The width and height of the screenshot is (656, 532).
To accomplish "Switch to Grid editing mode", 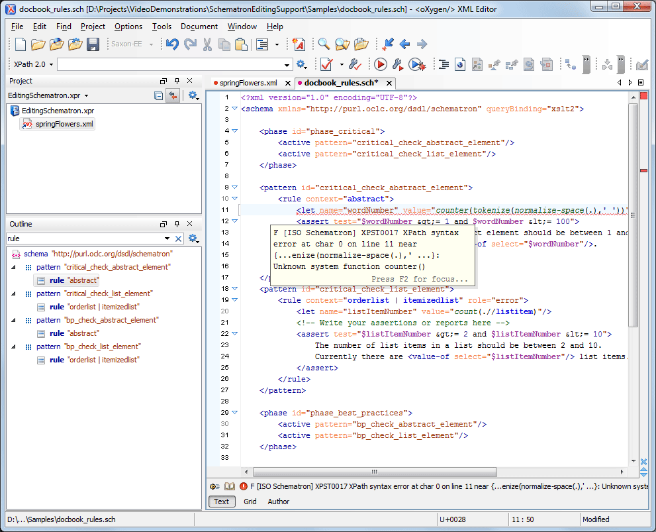I will 250,502.
